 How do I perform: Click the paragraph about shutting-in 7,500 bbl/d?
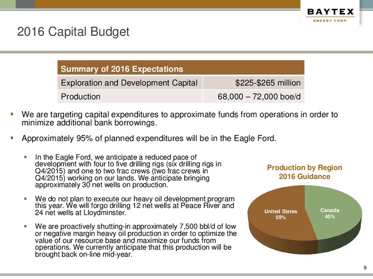click(136, 240)
